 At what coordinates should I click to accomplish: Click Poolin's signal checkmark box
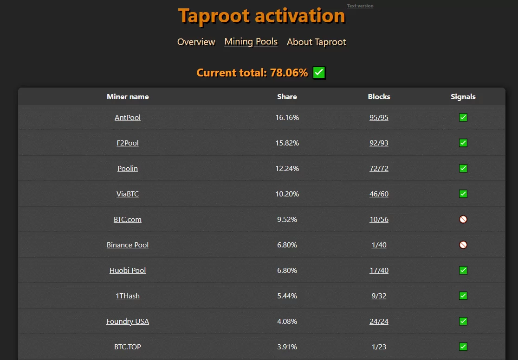(463, 169)
